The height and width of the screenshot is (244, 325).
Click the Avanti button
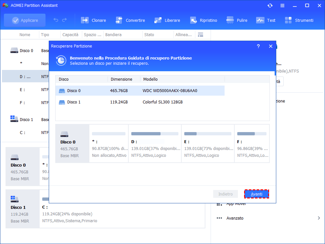(x=257, y=194)
